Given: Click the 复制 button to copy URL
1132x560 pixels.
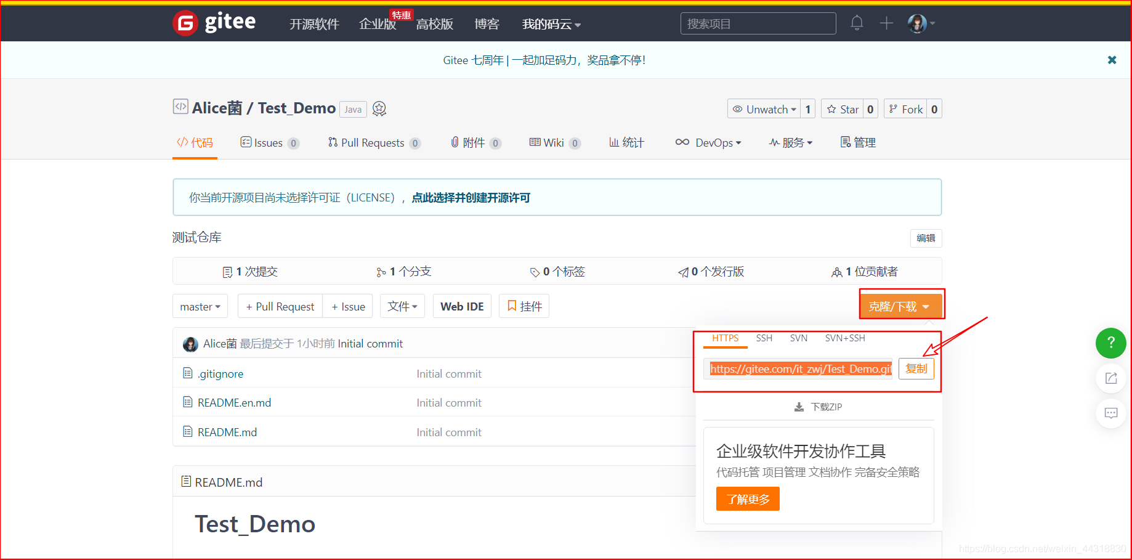Looking at the screenshot, I should 916,368.
